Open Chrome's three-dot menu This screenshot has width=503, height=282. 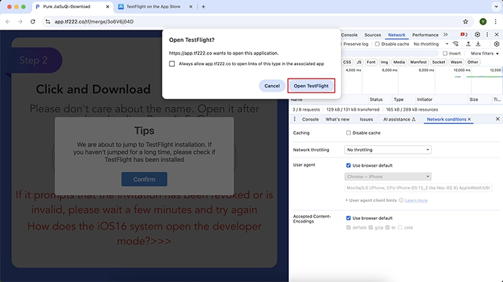495,21
